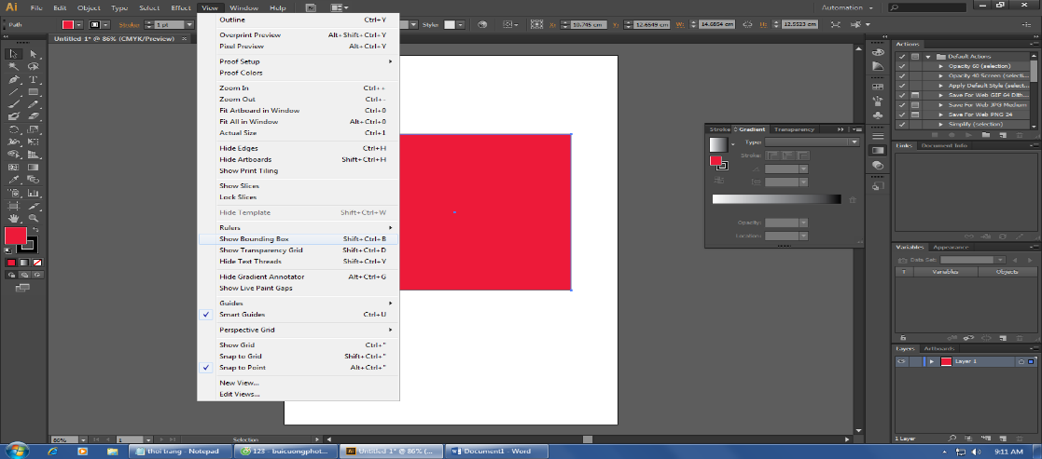Open the Color panel dock icon
The width and height of the screenshot is (1042, 459).
(878, 53)
